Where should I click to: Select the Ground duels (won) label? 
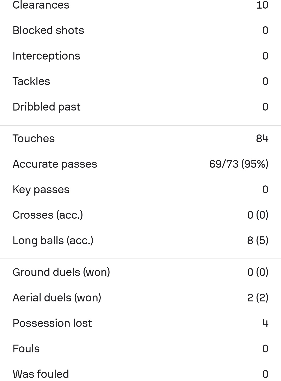tap(61, 272)
